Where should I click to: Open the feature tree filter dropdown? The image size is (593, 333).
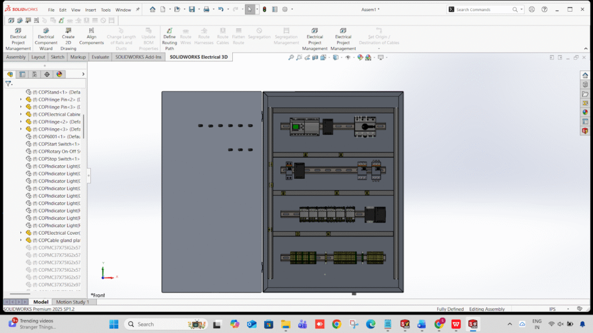tap(9, 84)
